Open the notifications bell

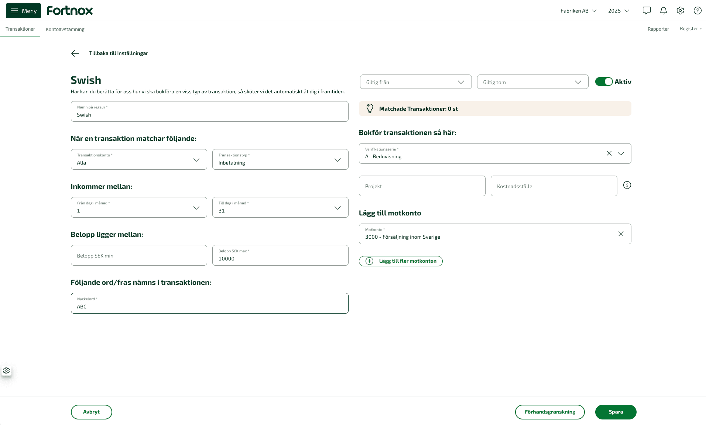click(x=663, y=11)
